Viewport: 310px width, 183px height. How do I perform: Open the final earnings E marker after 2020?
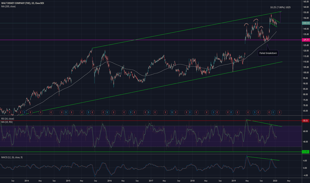click(279, 112)
